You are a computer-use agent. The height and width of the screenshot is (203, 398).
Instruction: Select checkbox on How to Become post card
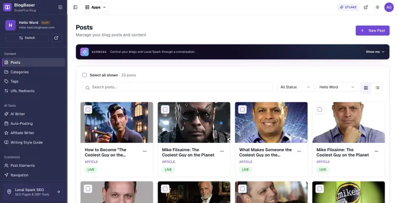click(x=88, y=109)
